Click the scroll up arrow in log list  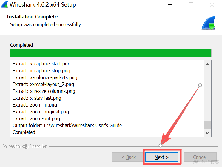tap(207, 64)
